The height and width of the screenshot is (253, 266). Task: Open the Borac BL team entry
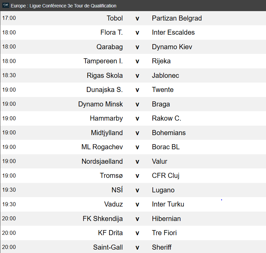166,147
